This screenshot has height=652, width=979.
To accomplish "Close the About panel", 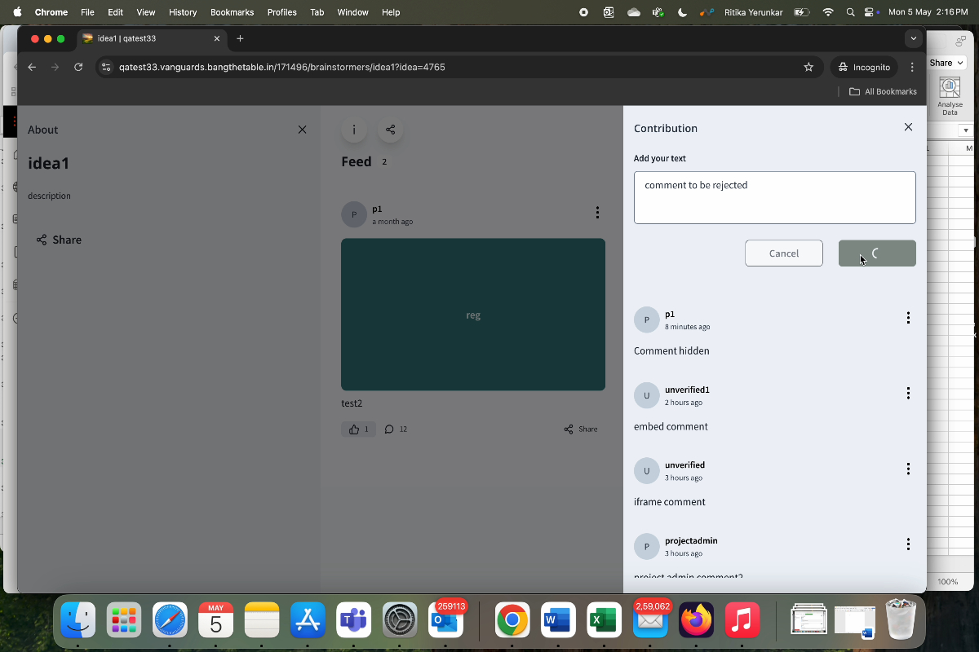I will 302,130.
